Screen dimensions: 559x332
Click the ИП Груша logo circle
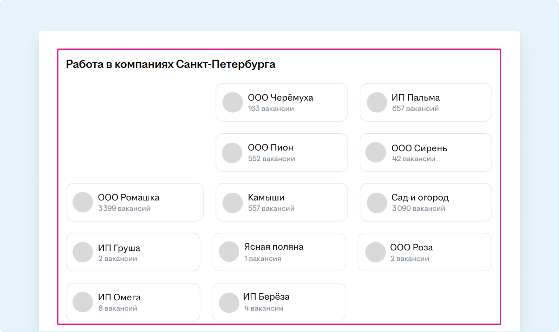83,252
